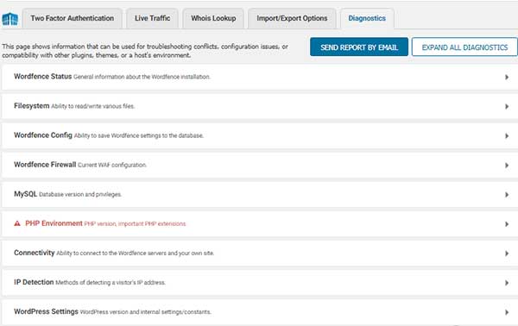Switch to Two Factor Authentication tab
The height and width of the screenshot is (326, 518).
(72, 18)
